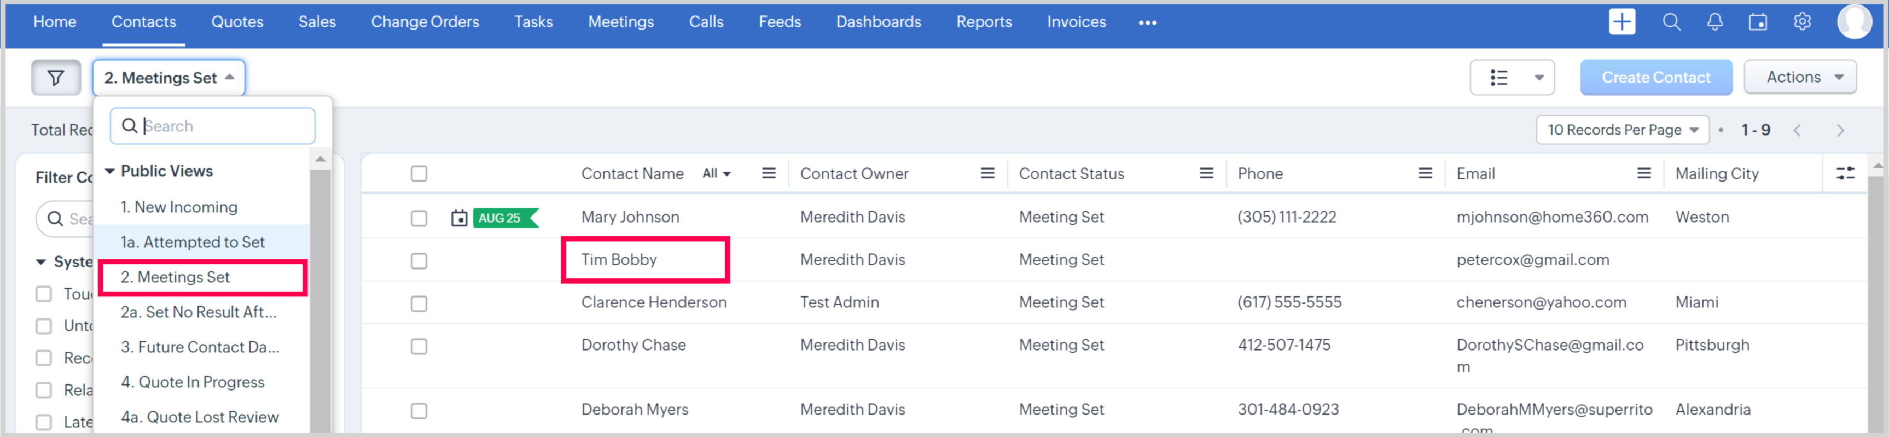Viewport: 1889px width, 437px height.
Task: Open the Tim Bobby contact record
Action: (619, 260)
